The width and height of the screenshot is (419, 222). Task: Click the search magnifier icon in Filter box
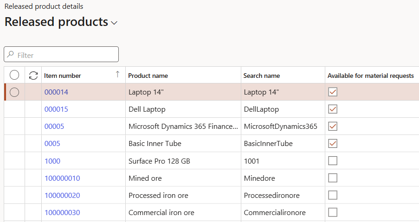coord(11,55)
